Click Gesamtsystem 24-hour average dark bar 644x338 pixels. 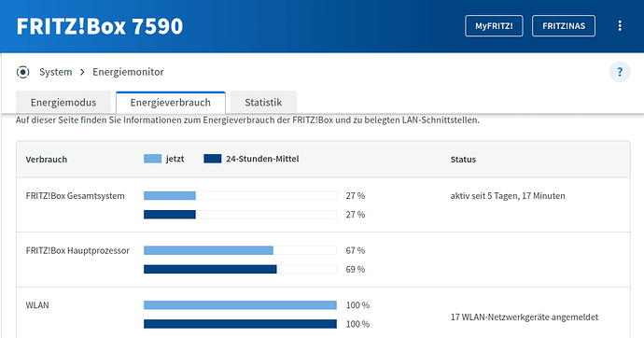pyautogui.click(x=170, y=215)
